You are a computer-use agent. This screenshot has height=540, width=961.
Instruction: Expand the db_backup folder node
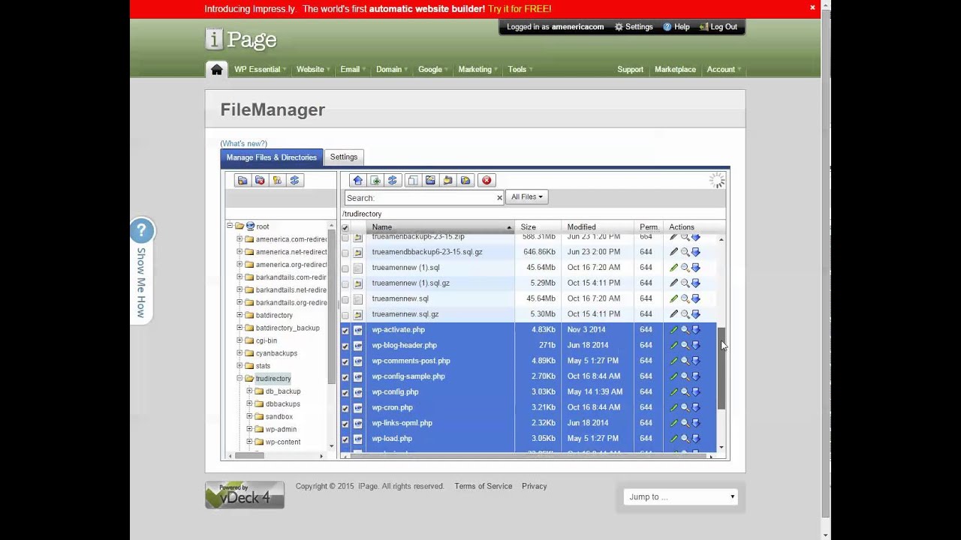[249, 391]
